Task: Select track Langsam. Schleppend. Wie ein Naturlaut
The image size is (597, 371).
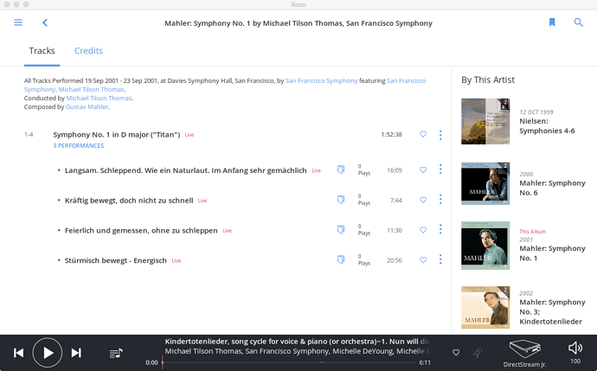Action: (x=185, y=170)
